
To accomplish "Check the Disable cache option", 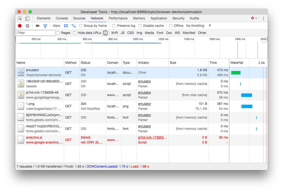I will click(140, 26).
